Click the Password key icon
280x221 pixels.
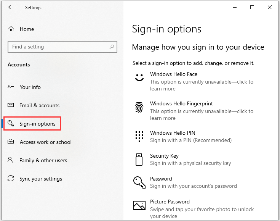(x=139, y=182)
